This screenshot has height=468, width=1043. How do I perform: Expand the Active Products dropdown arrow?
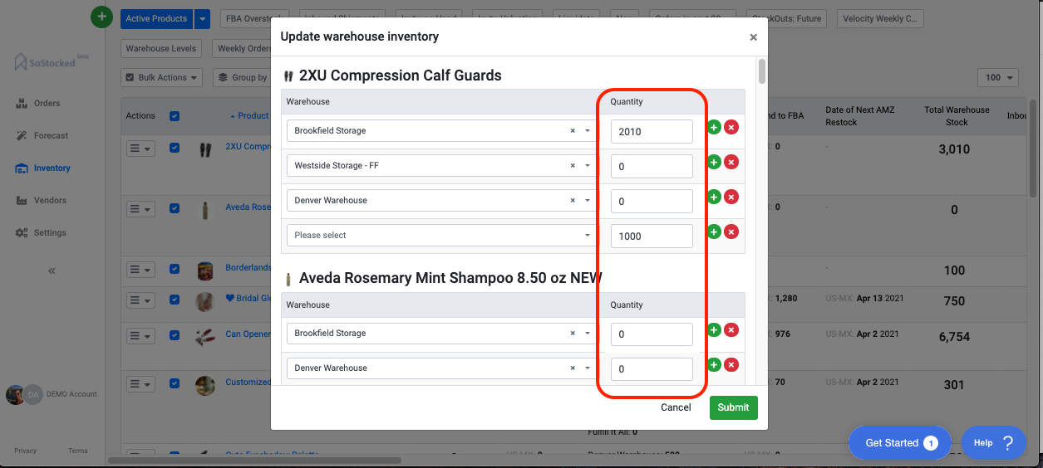(x=202, y=19)
